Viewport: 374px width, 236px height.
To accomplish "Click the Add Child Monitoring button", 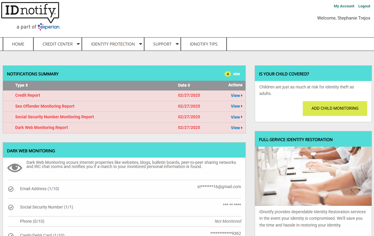I will click(335, 109).
